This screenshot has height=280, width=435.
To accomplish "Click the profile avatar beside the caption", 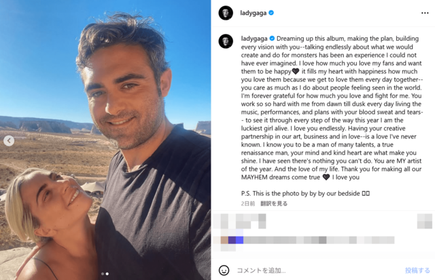I will [x=226, y=41].
